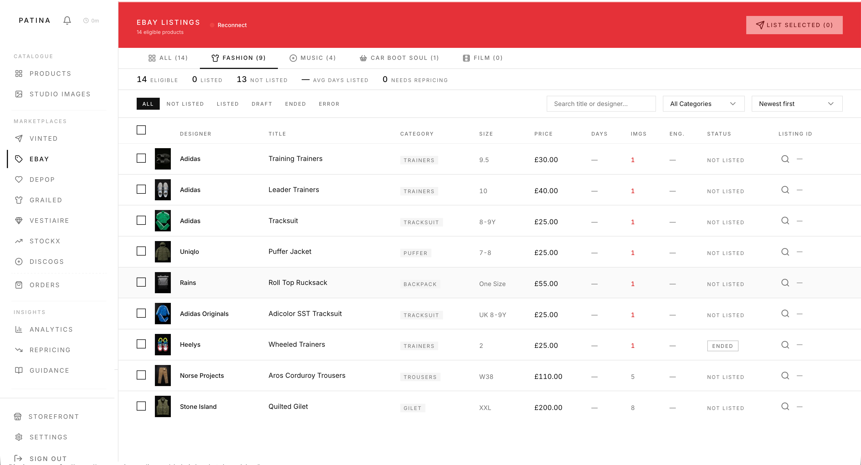
Task: Check the Adidas Training Trainers row checkbox
Action: click(x=141, y=158)
